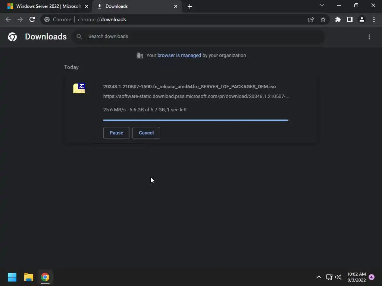The height and width of the screenshot is (286, 382).
Task: Close the Downloads tab
Action: click(x=176, y=7)
